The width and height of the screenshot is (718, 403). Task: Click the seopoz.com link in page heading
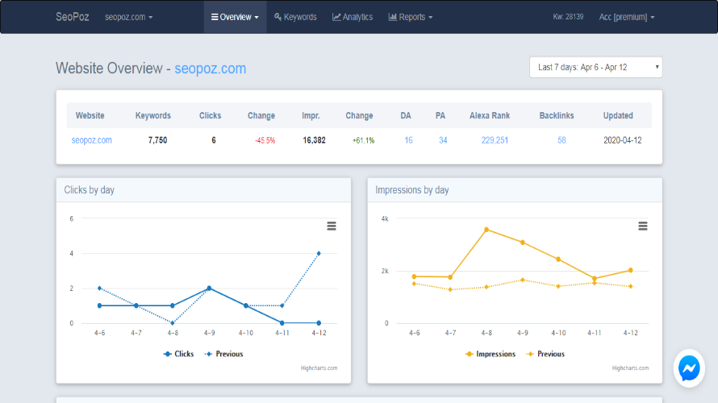(x=211, y=69)
